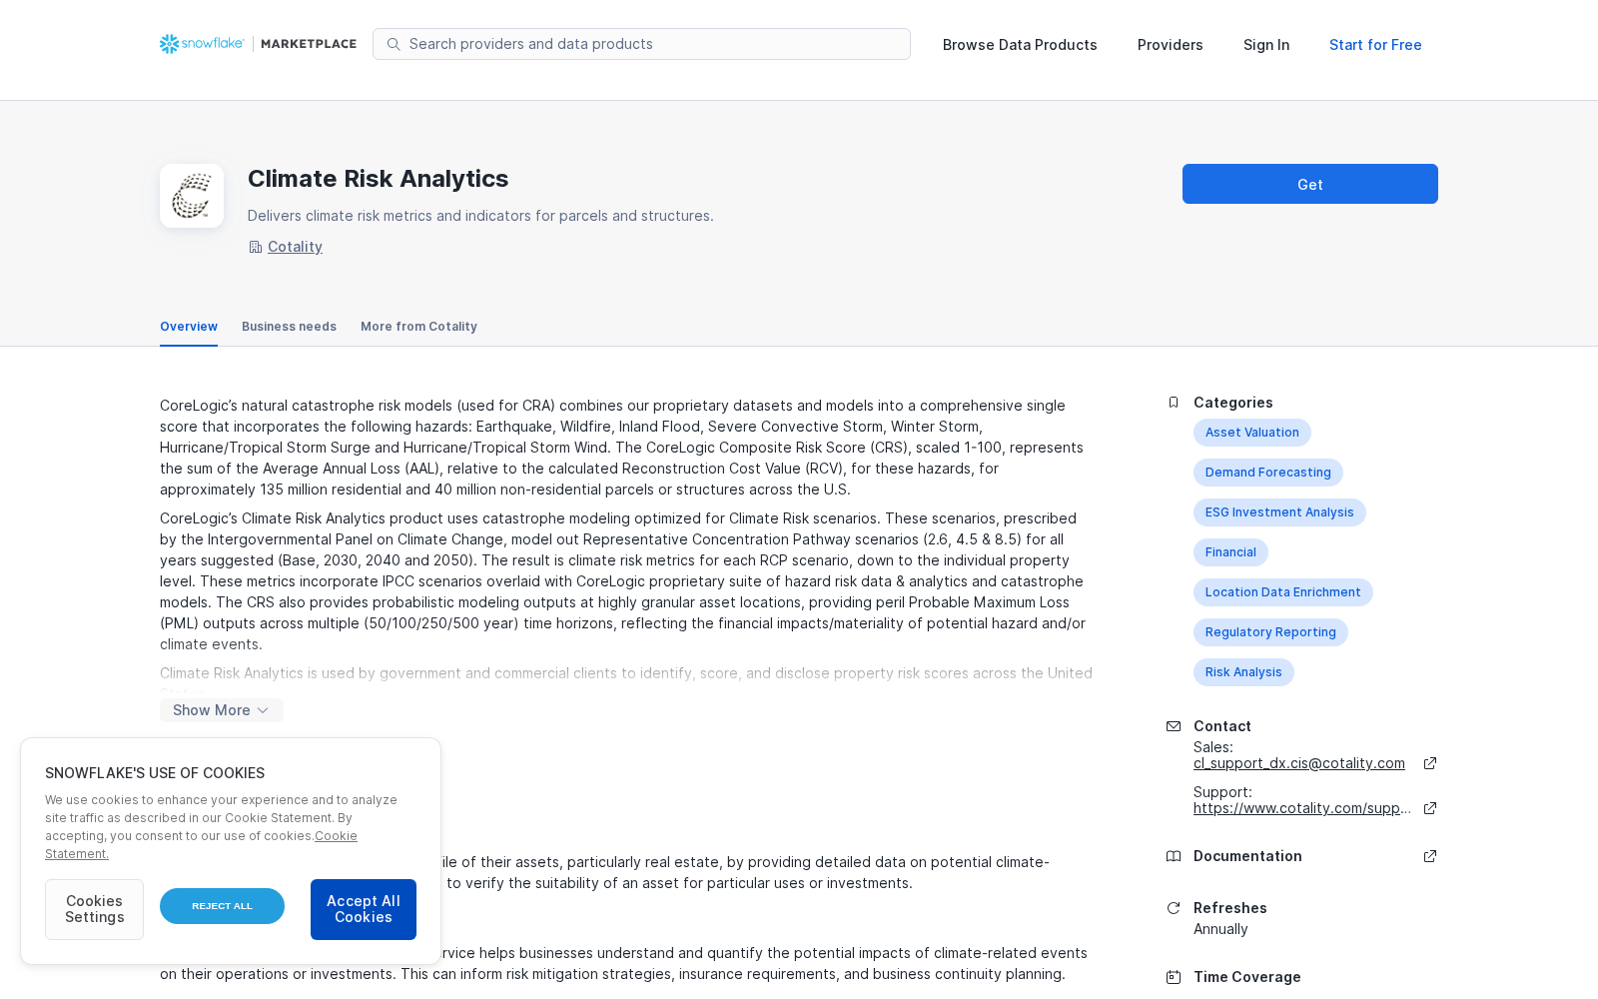Expand description with Show More chevron
The image size is (1598, 999).
pos(222,710)
